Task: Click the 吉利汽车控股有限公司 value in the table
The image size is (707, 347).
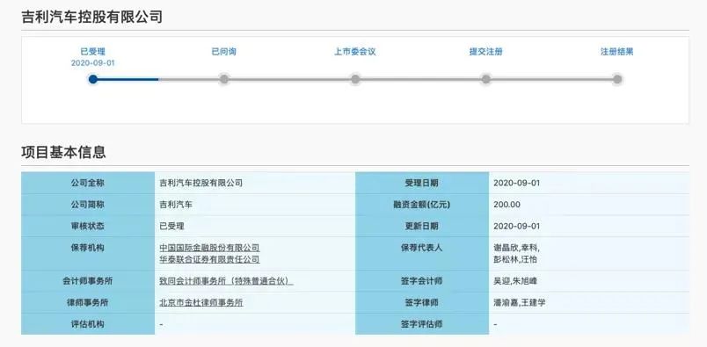Action: point(201,183)
